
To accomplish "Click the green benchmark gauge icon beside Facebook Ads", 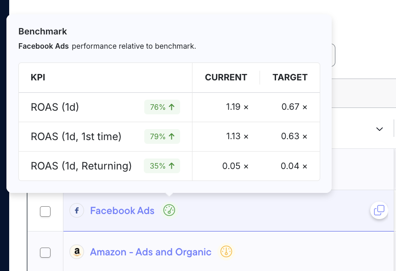I will tap(169, 210).
